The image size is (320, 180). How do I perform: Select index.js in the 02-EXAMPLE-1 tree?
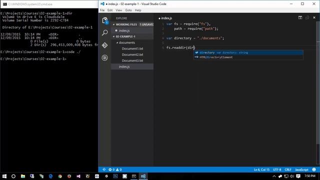(x=132, y=66)
